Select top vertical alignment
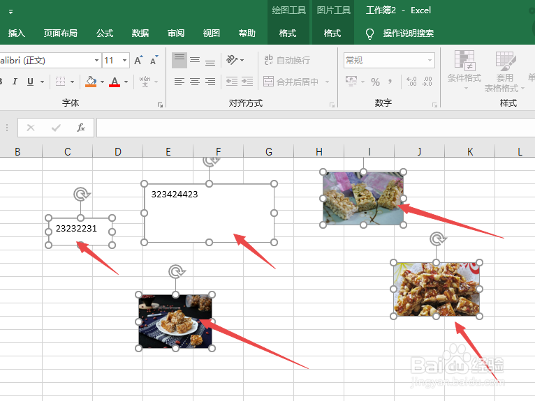535x401 pixels. (179, 60)
